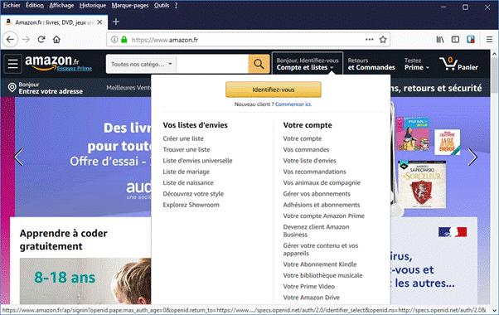Click the French flag logo image

[x=453, y=232]
